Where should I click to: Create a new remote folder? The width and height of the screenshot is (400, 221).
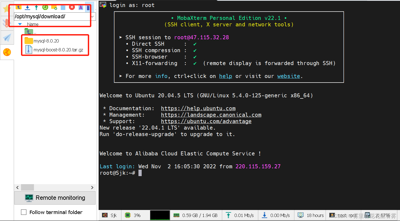[54, 7]
